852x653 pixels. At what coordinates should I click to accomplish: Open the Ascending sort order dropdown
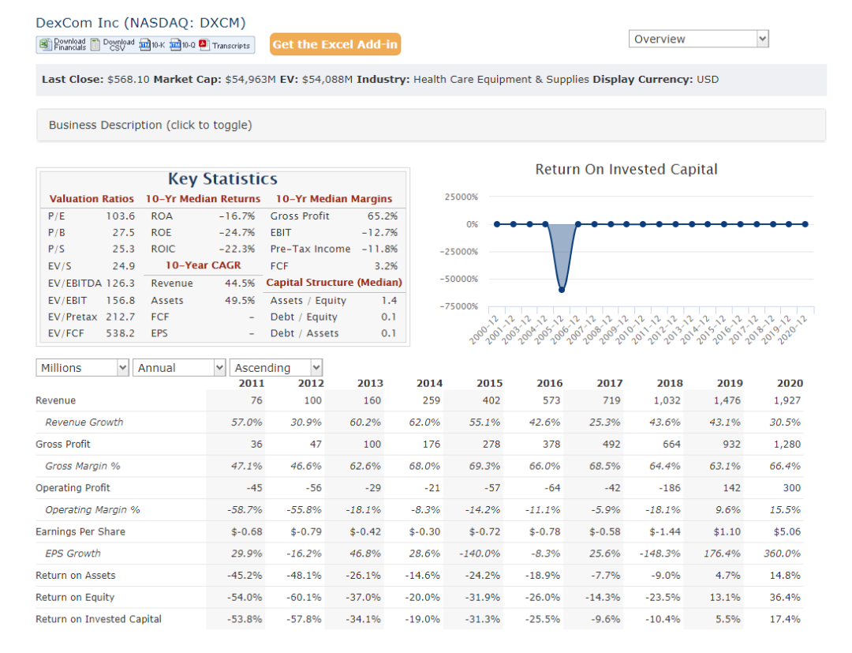[276, 368]
